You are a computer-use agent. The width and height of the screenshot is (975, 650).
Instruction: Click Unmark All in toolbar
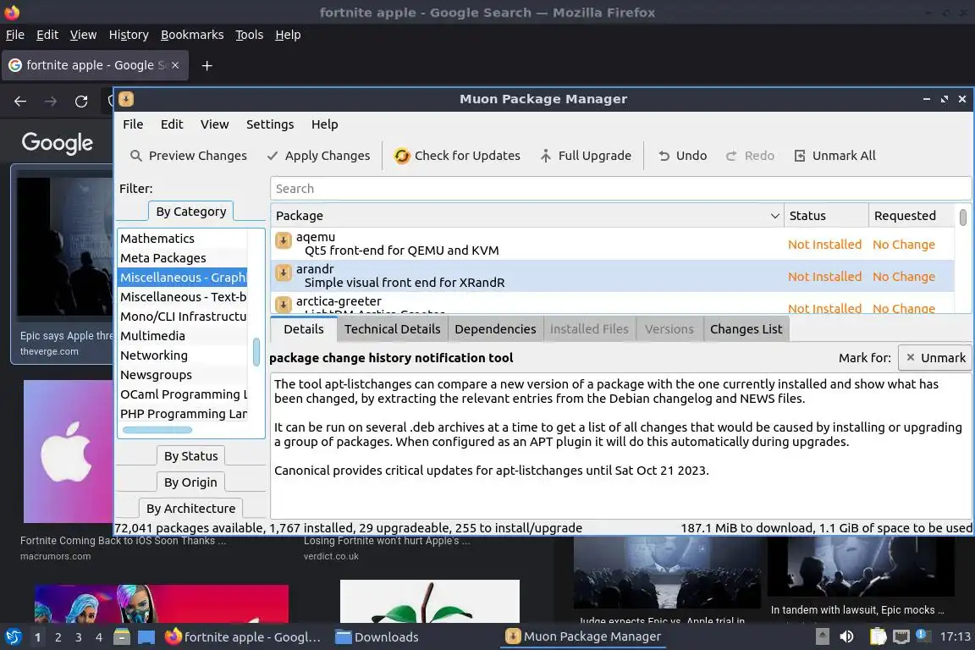coord(835,156)
